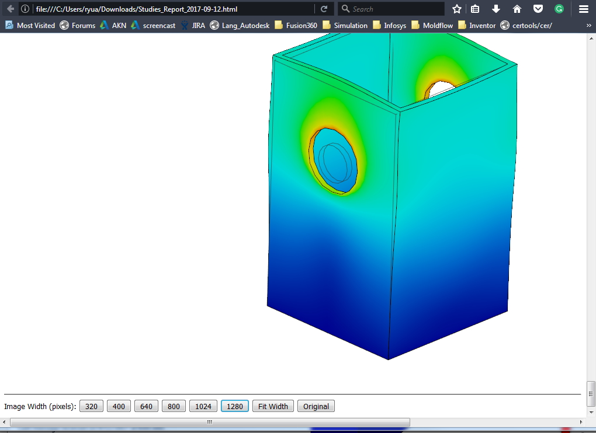This screenshot has width=596, height=433.
Task: Click the scroll right arrow
Action: tap(581, 422)
